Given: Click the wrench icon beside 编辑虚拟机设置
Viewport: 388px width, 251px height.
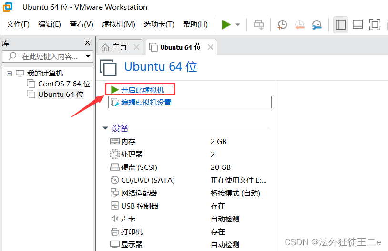Looking at the screenshot, I should [x=115, y=102].
